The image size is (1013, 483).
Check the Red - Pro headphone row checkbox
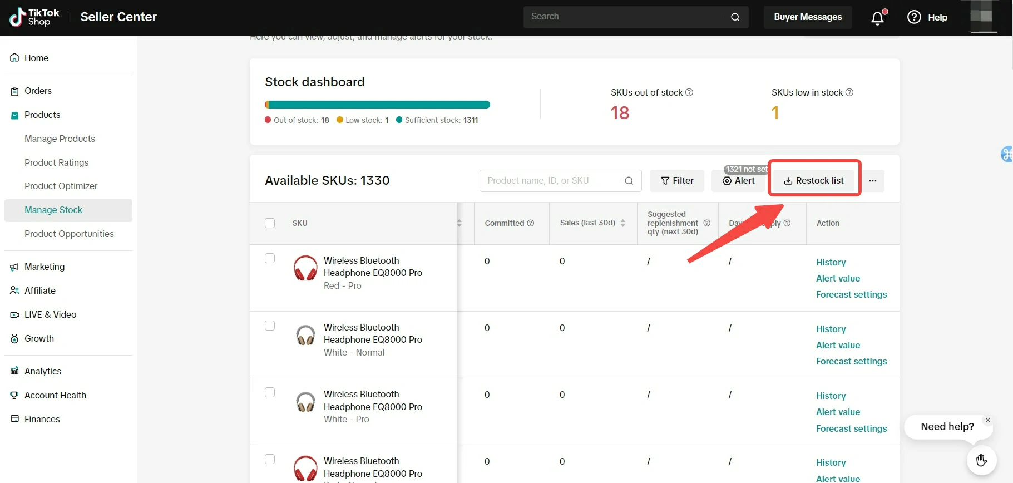click(270, 258)
